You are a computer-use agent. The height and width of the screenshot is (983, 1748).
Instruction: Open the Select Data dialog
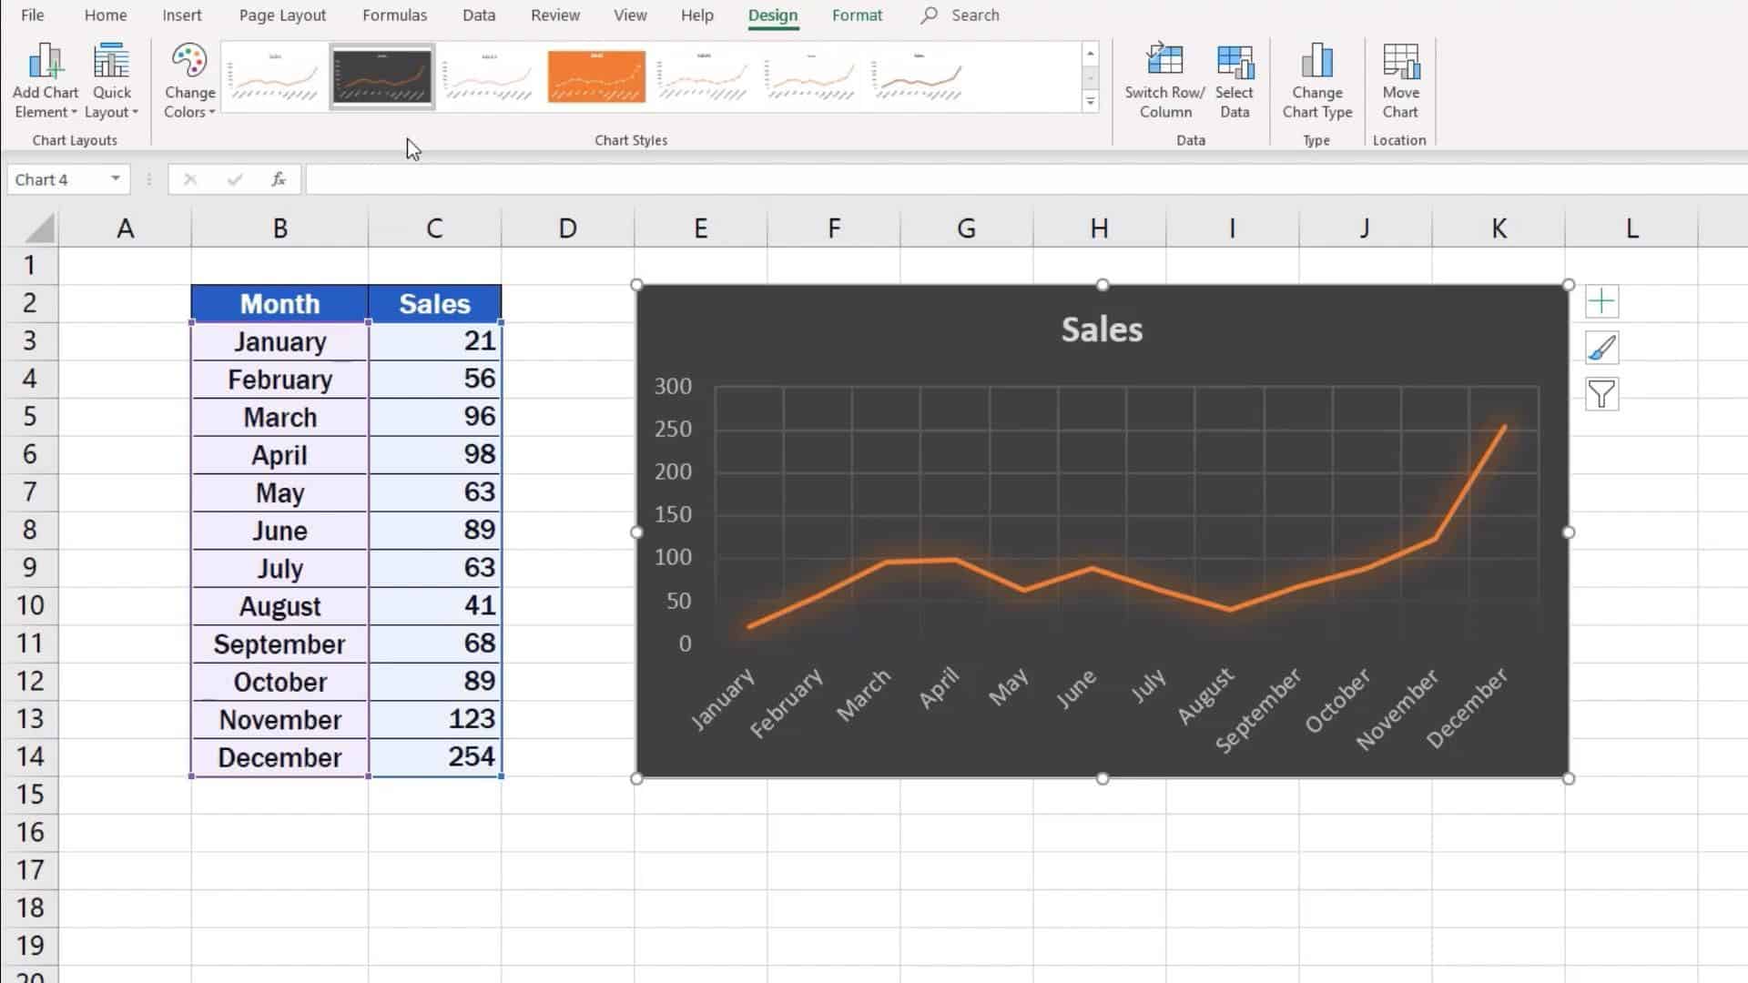coord(1235,77)
